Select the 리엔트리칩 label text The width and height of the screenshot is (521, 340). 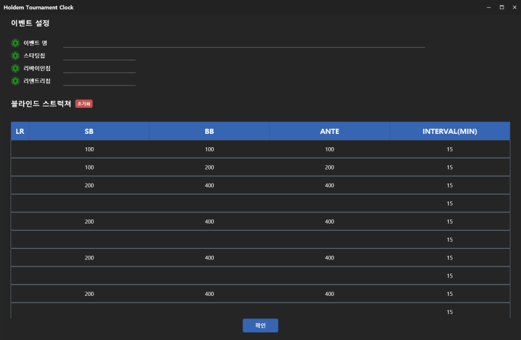37,81
